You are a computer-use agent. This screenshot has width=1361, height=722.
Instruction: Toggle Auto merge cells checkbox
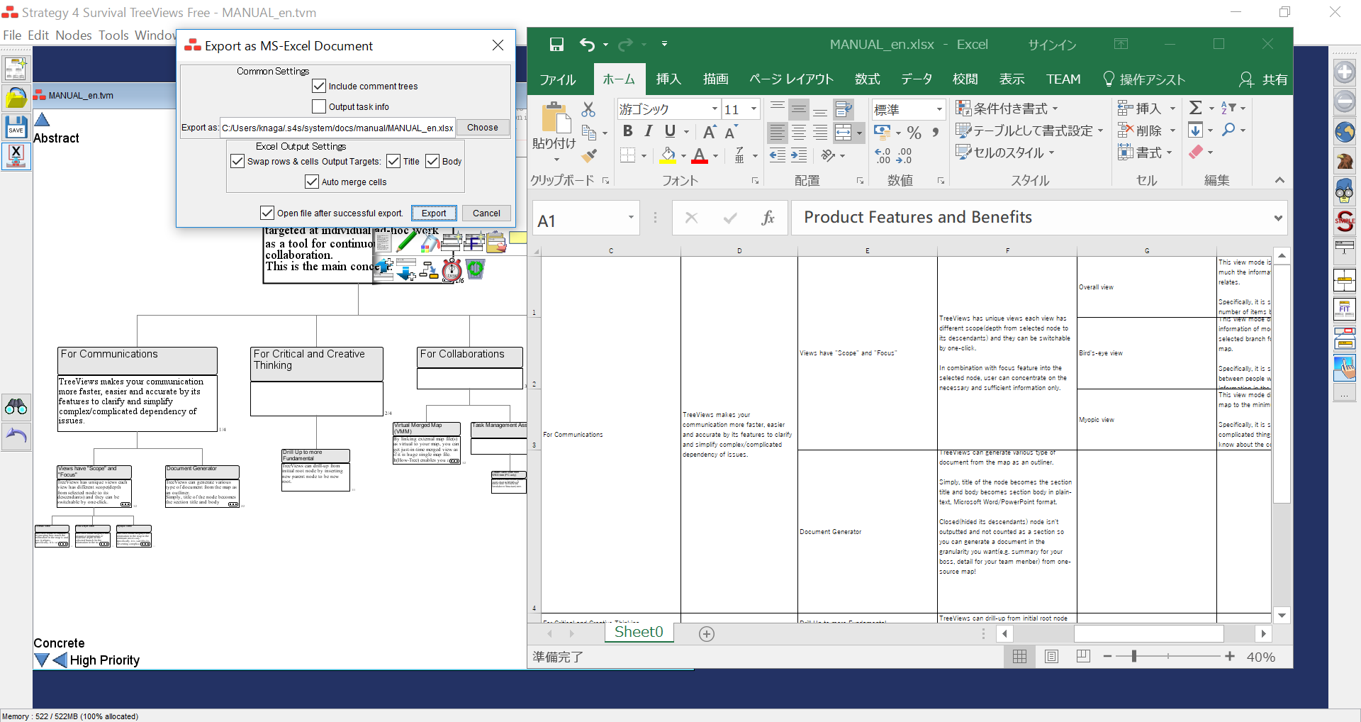(312, 182)
